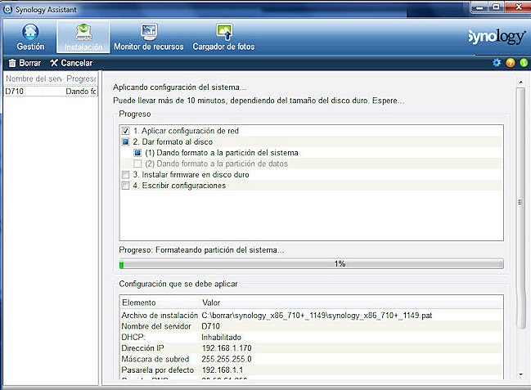
Task: Click the installation progress bar
Action: (x=311, y=264)
